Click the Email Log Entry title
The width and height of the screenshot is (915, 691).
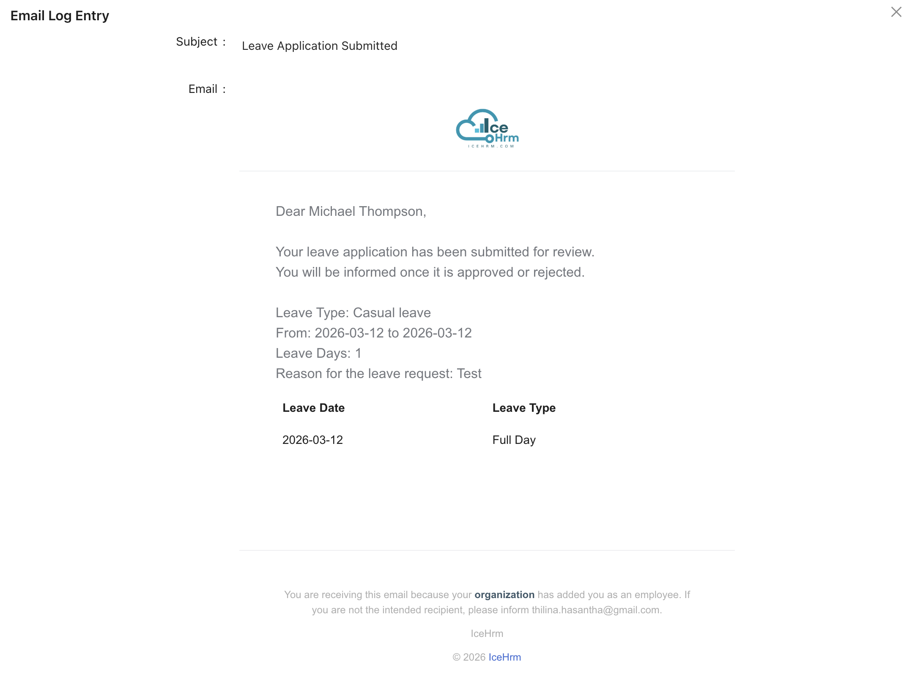59,16
